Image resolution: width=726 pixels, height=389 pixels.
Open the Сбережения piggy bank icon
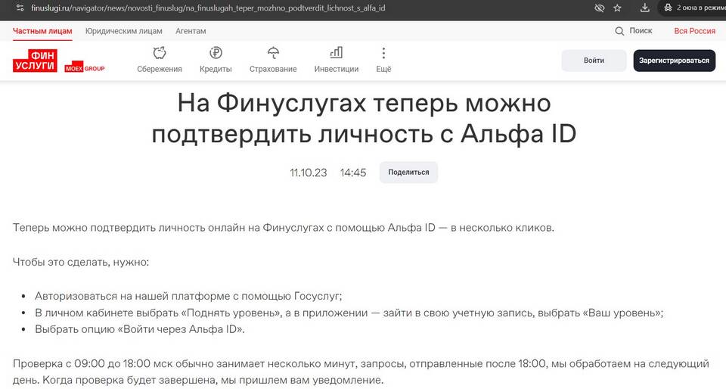click(x=160, y=53)
